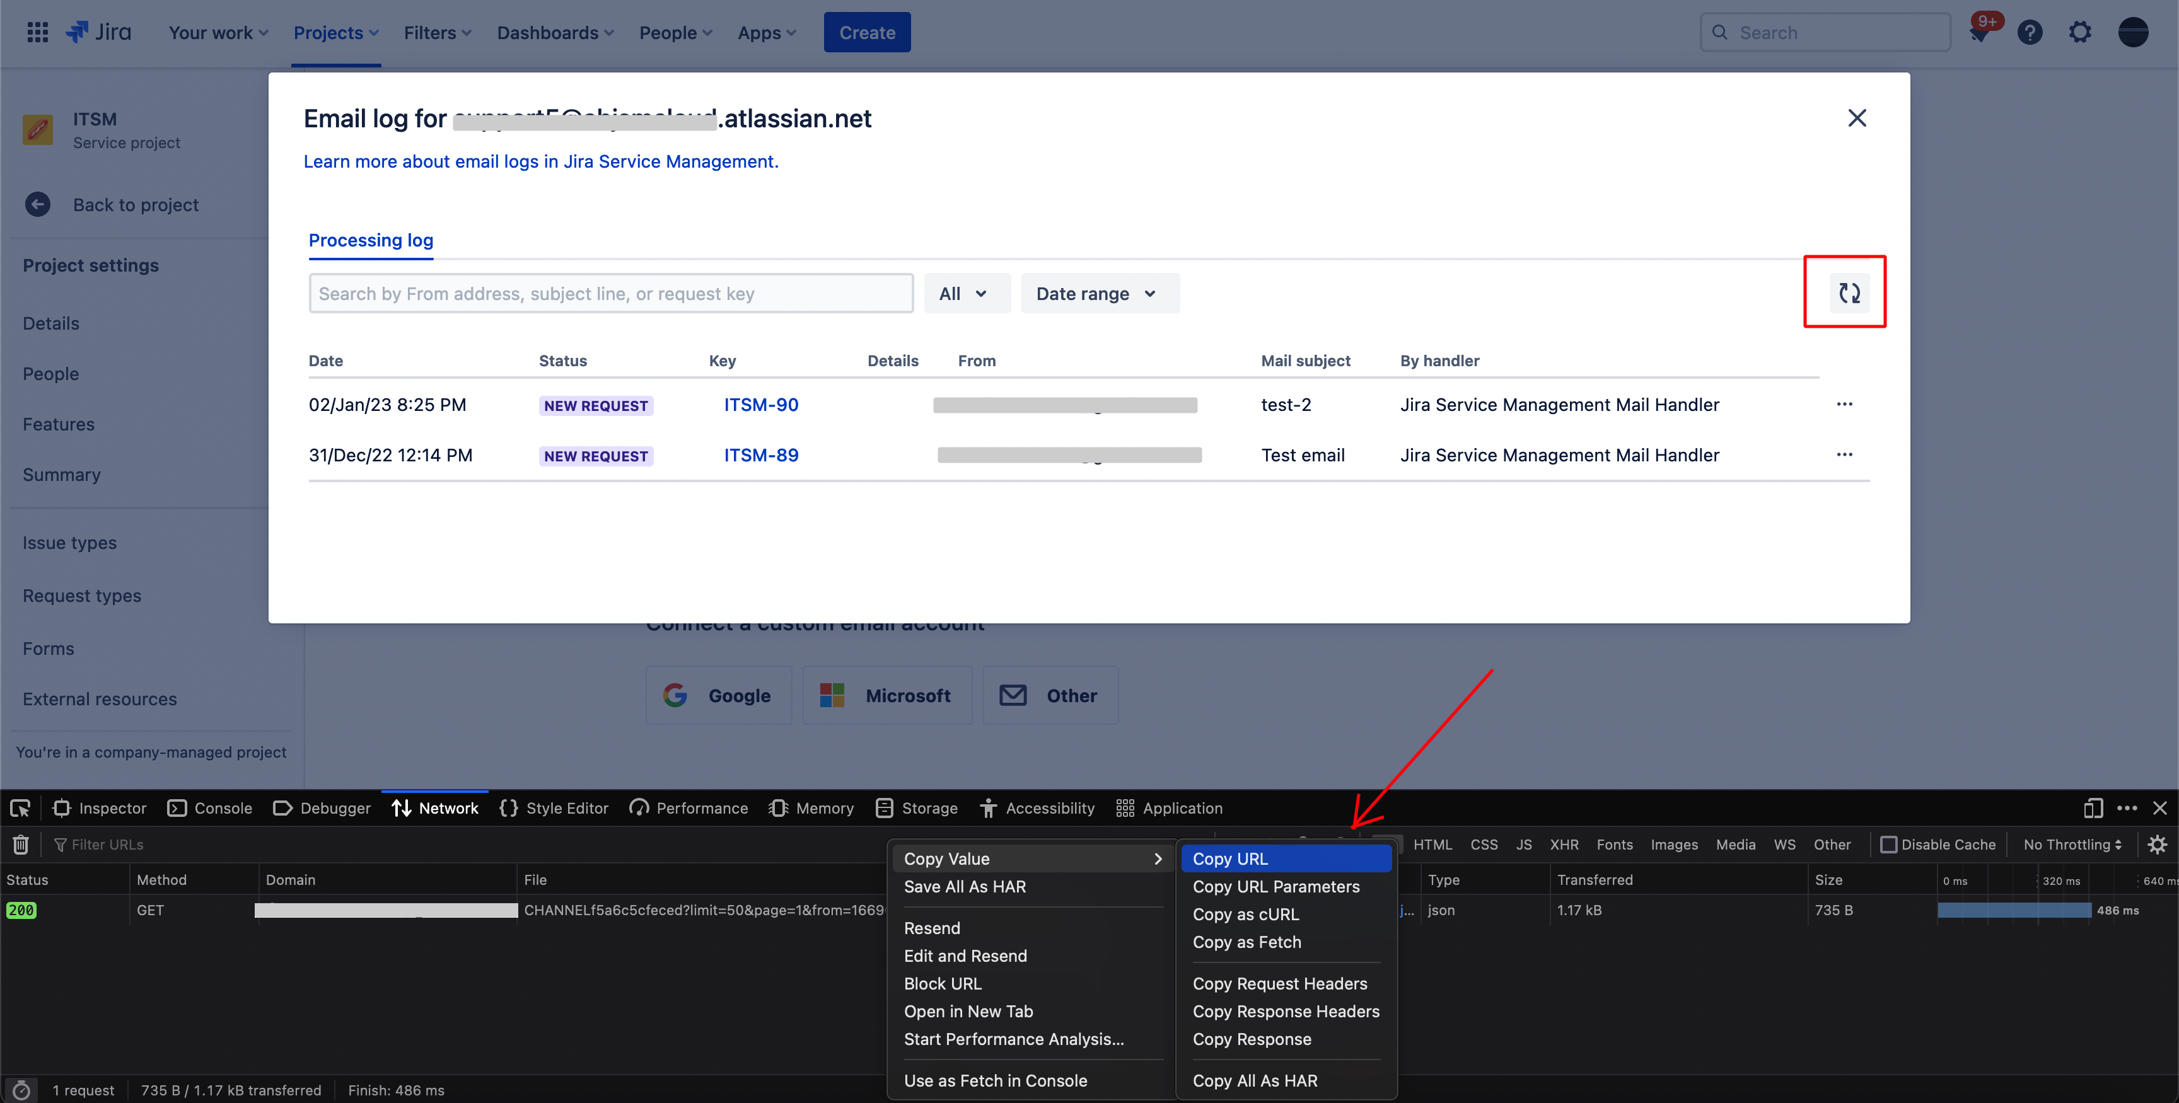Clear network requests with trash icon
Image resolution: width=2179 pixels, height=1103 pixels.
(x=21, y=844)
